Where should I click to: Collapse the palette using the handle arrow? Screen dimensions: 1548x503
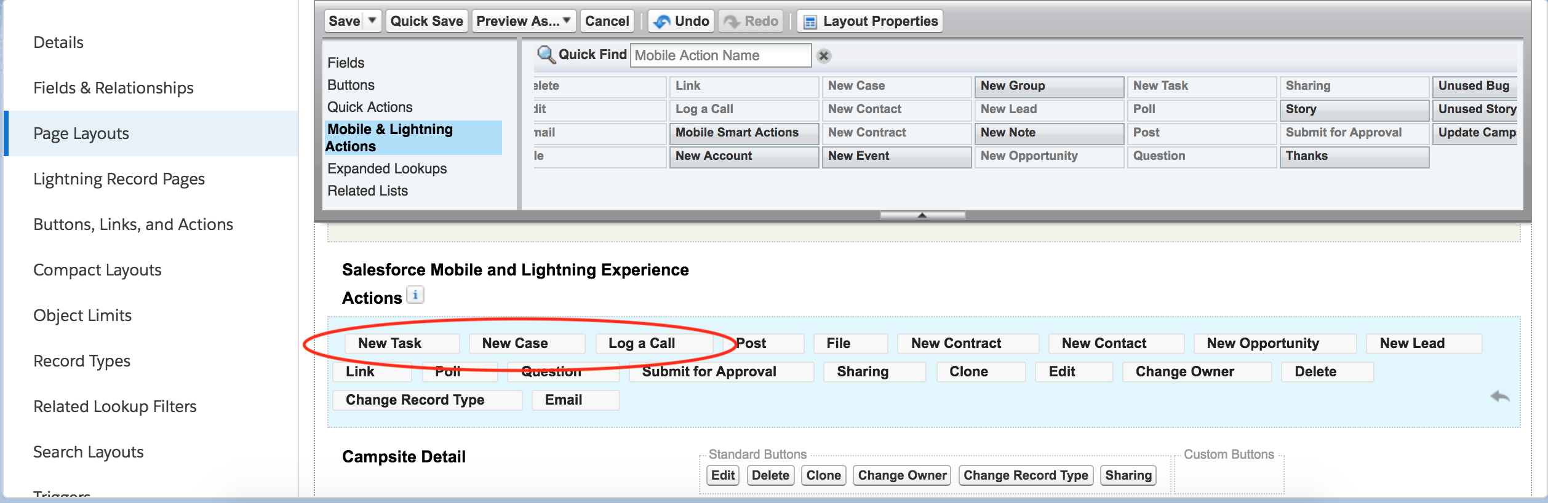click(922, 215)
